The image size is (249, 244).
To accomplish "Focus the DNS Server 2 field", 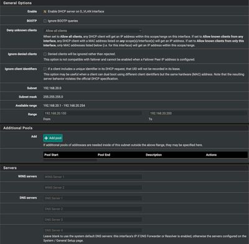I will tap(93, 209).
